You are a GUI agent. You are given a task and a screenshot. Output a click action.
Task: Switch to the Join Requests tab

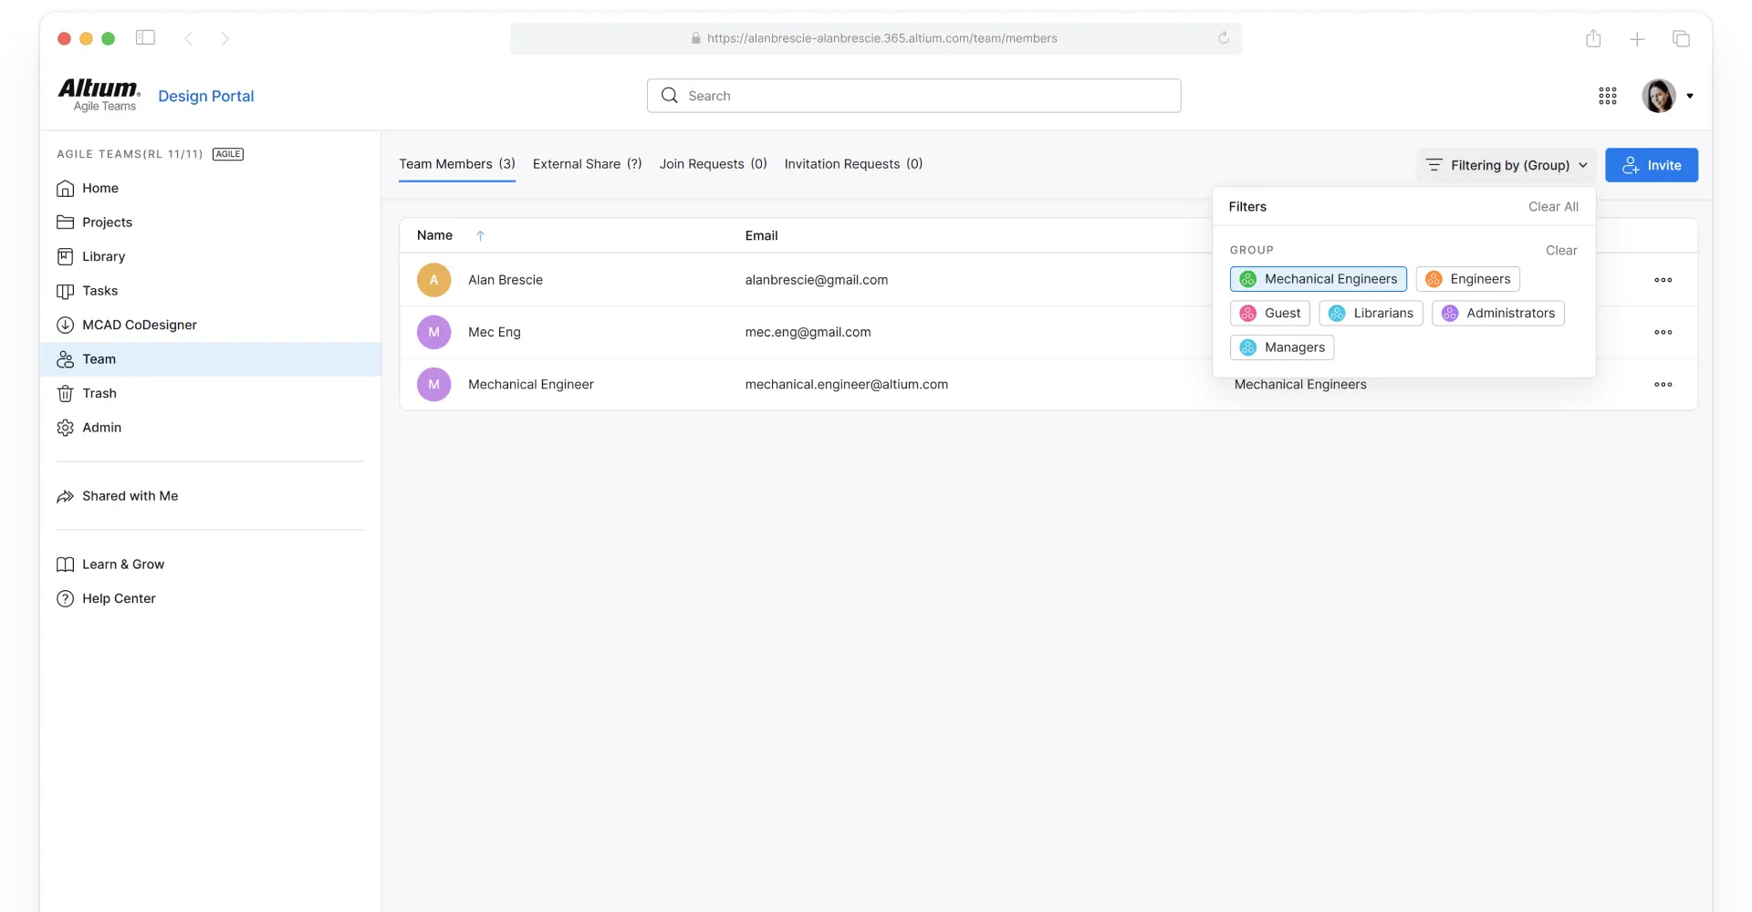pyautogui.click(x=714, y=164)
